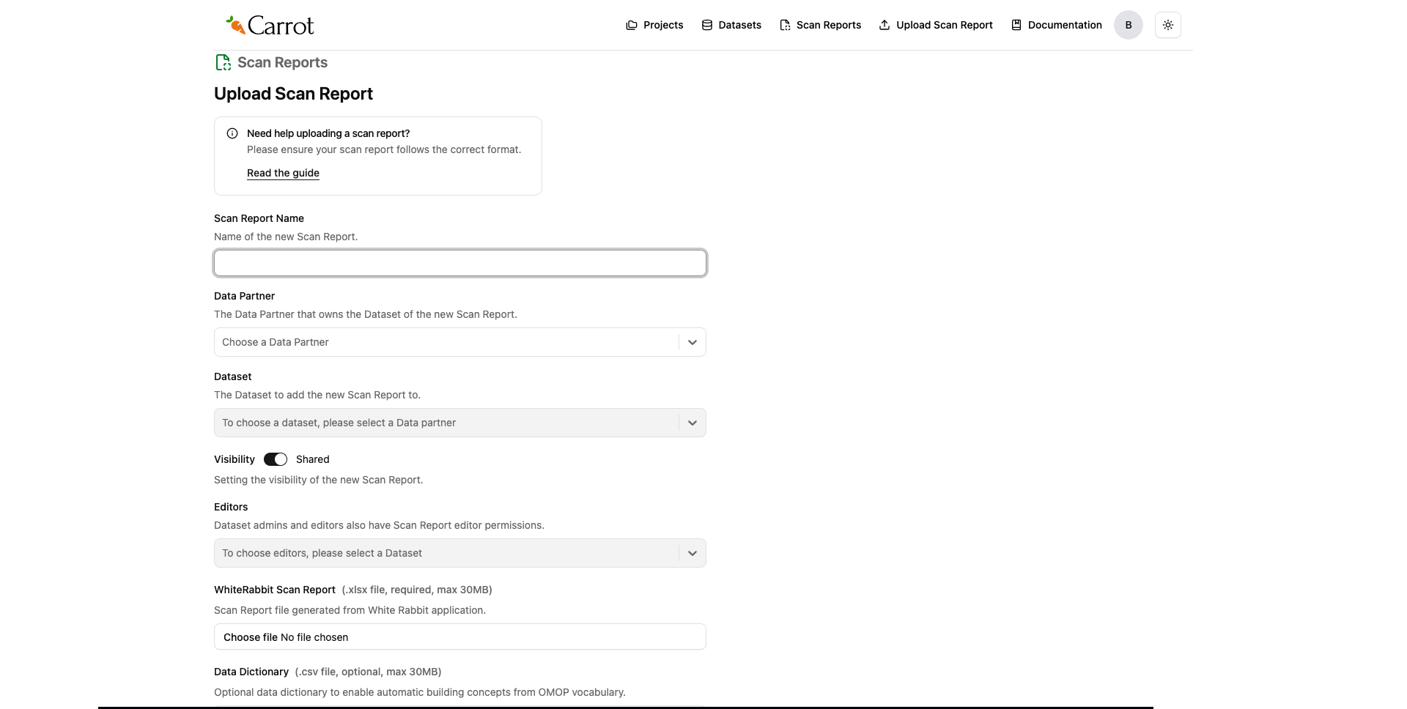Click the Datasets database icon
Screen dimensions: 1407x709
[707, 25]
